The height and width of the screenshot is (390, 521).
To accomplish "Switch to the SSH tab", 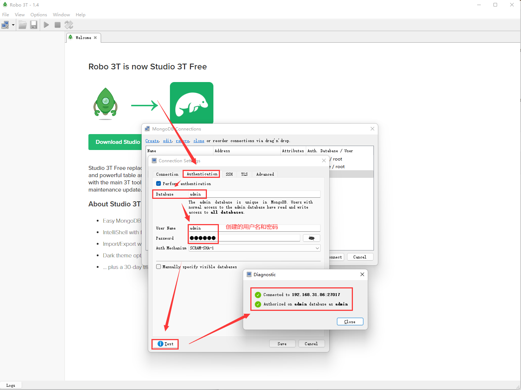I will click(229, 174).
